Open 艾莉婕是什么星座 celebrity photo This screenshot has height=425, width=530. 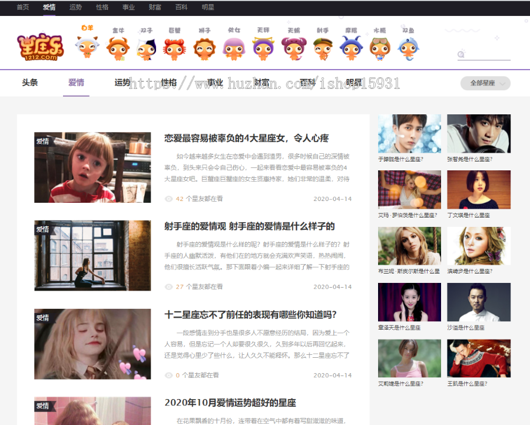409,358
